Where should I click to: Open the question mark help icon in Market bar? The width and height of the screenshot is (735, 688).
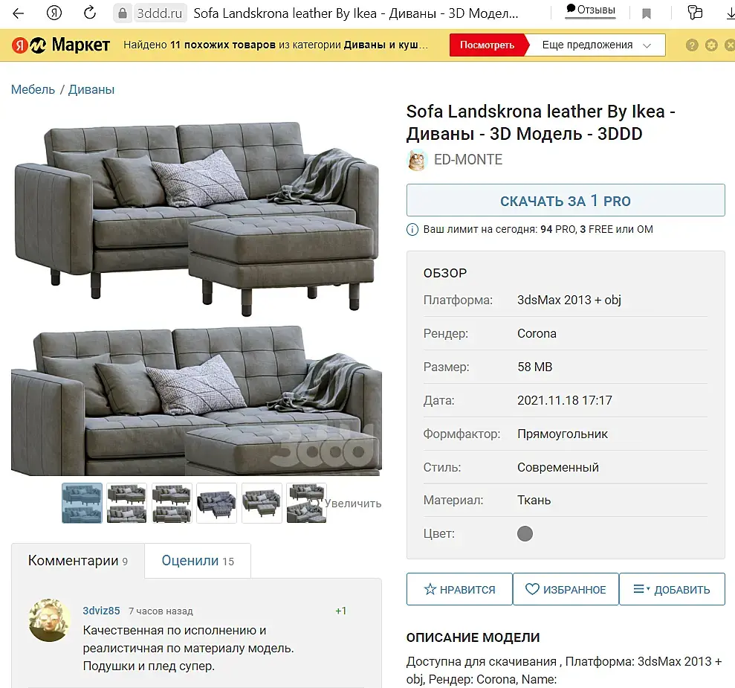point(692,45)
